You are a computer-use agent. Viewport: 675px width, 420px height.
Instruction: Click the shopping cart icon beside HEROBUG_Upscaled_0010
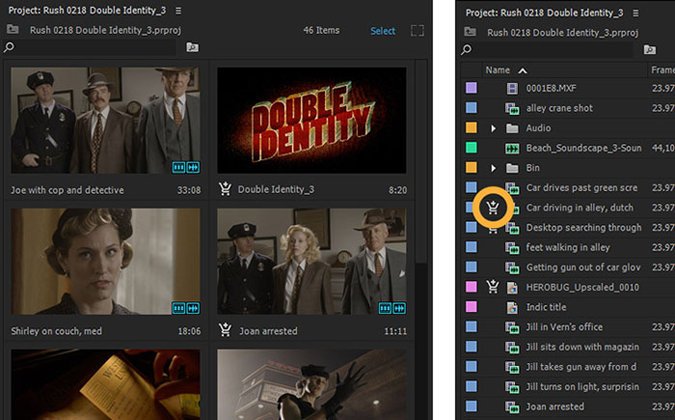494,287
